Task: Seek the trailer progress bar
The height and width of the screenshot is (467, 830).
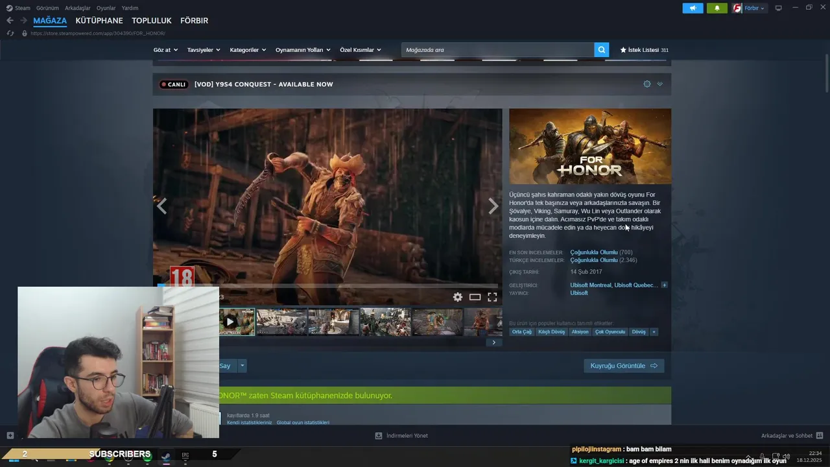Action: pyautogui.click(x=327, y=285)
